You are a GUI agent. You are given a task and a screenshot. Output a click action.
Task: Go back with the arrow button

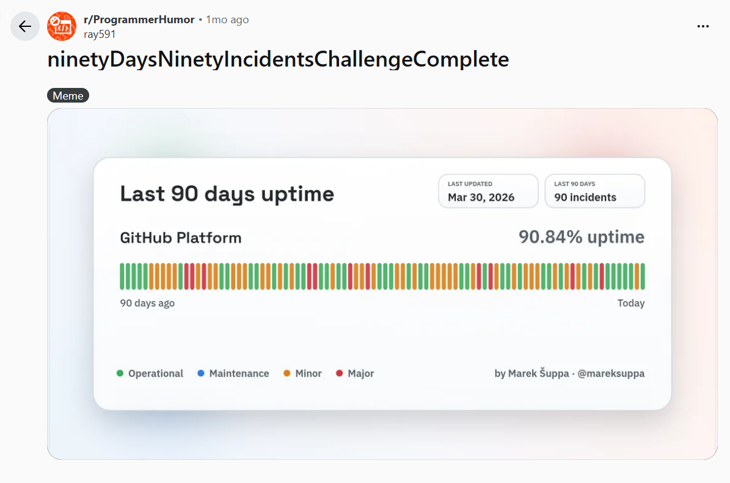pos(24,26)
